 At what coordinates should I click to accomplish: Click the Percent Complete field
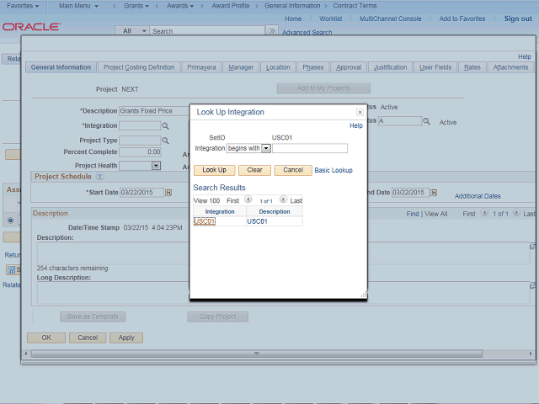(140, 151)
